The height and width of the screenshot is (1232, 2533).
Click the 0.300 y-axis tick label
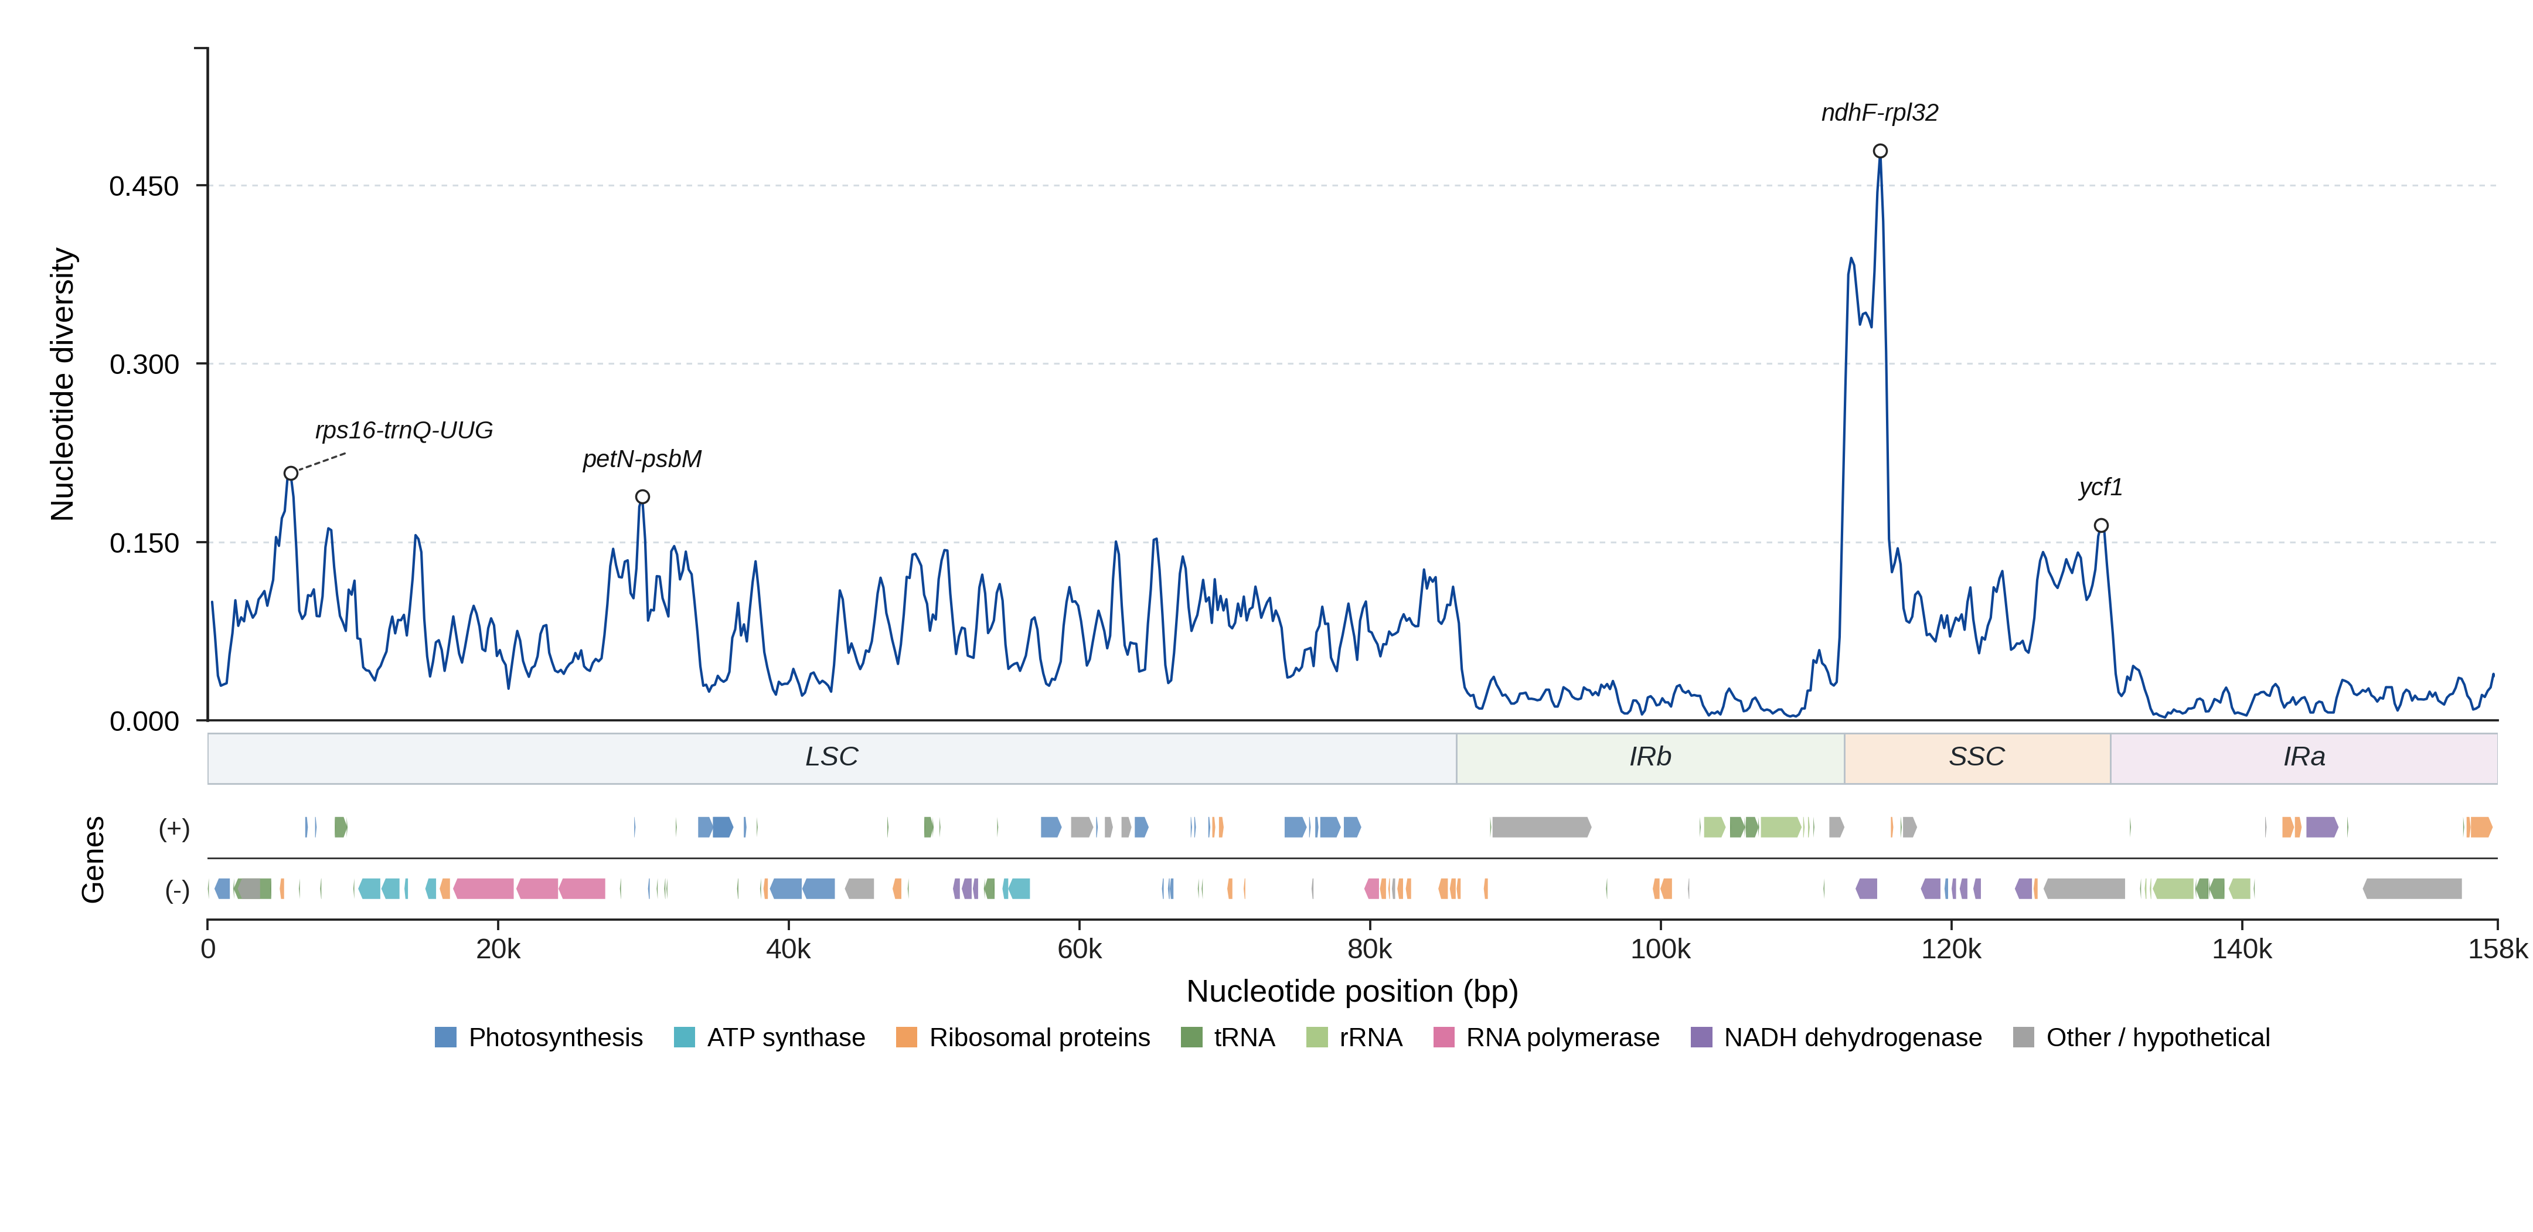pyautogui.click(x=145, y=365)
